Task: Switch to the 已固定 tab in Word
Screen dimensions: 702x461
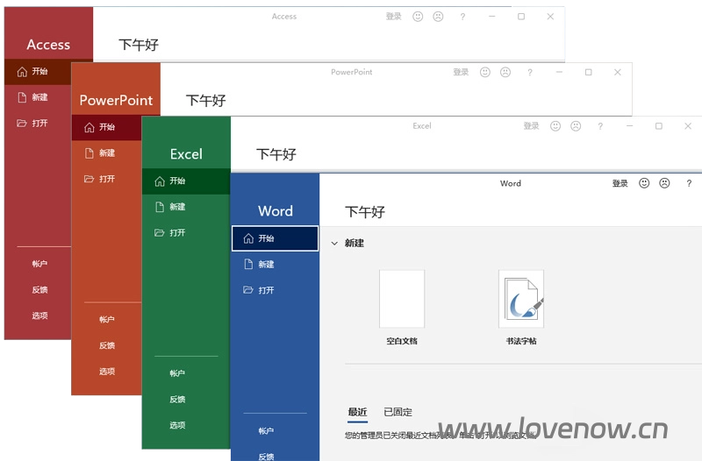Action: [398, 412]
